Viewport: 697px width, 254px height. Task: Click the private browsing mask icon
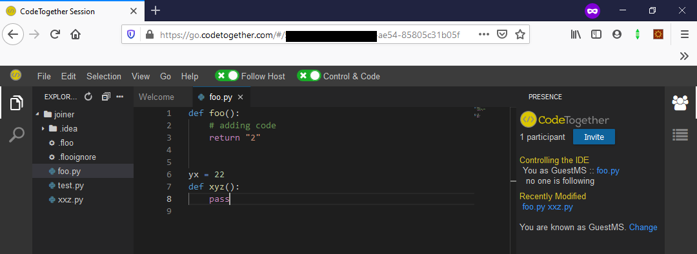pyautogui.click(x=592, y=11)
